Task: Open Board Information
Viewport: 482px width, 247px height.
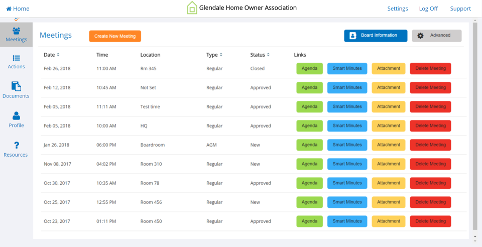Action: point(376,36)
